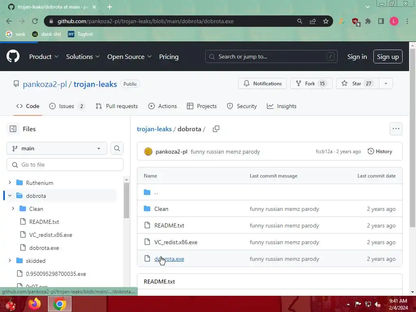Click the Search or jump to field

[271, 56]
